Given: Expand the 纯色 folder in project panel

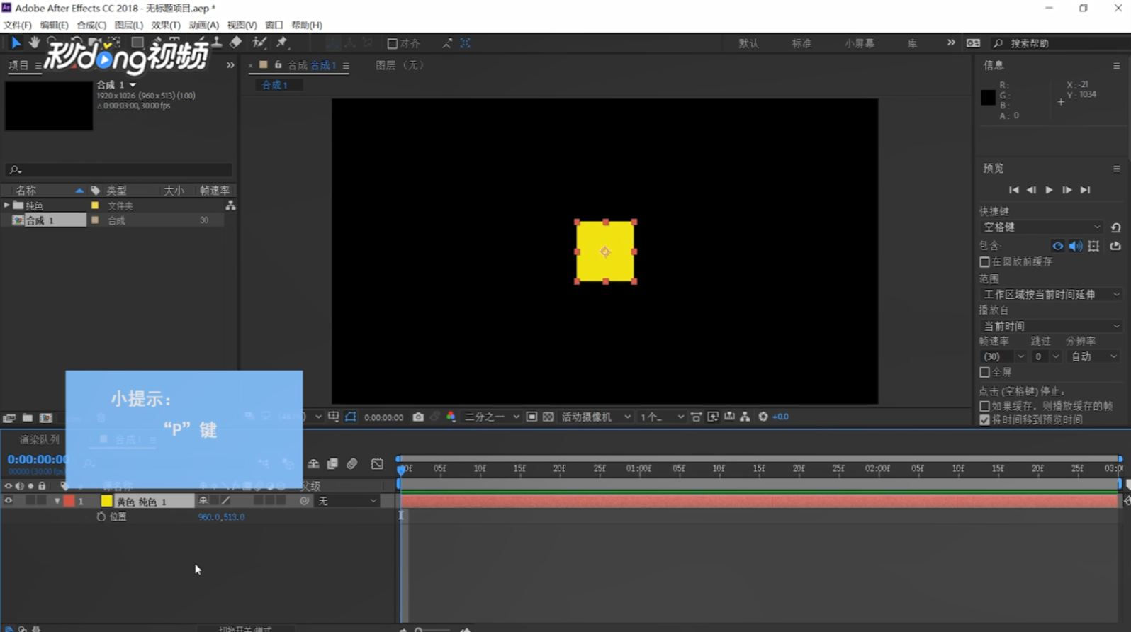Looking at the screenshot, I should click(7, 205).
